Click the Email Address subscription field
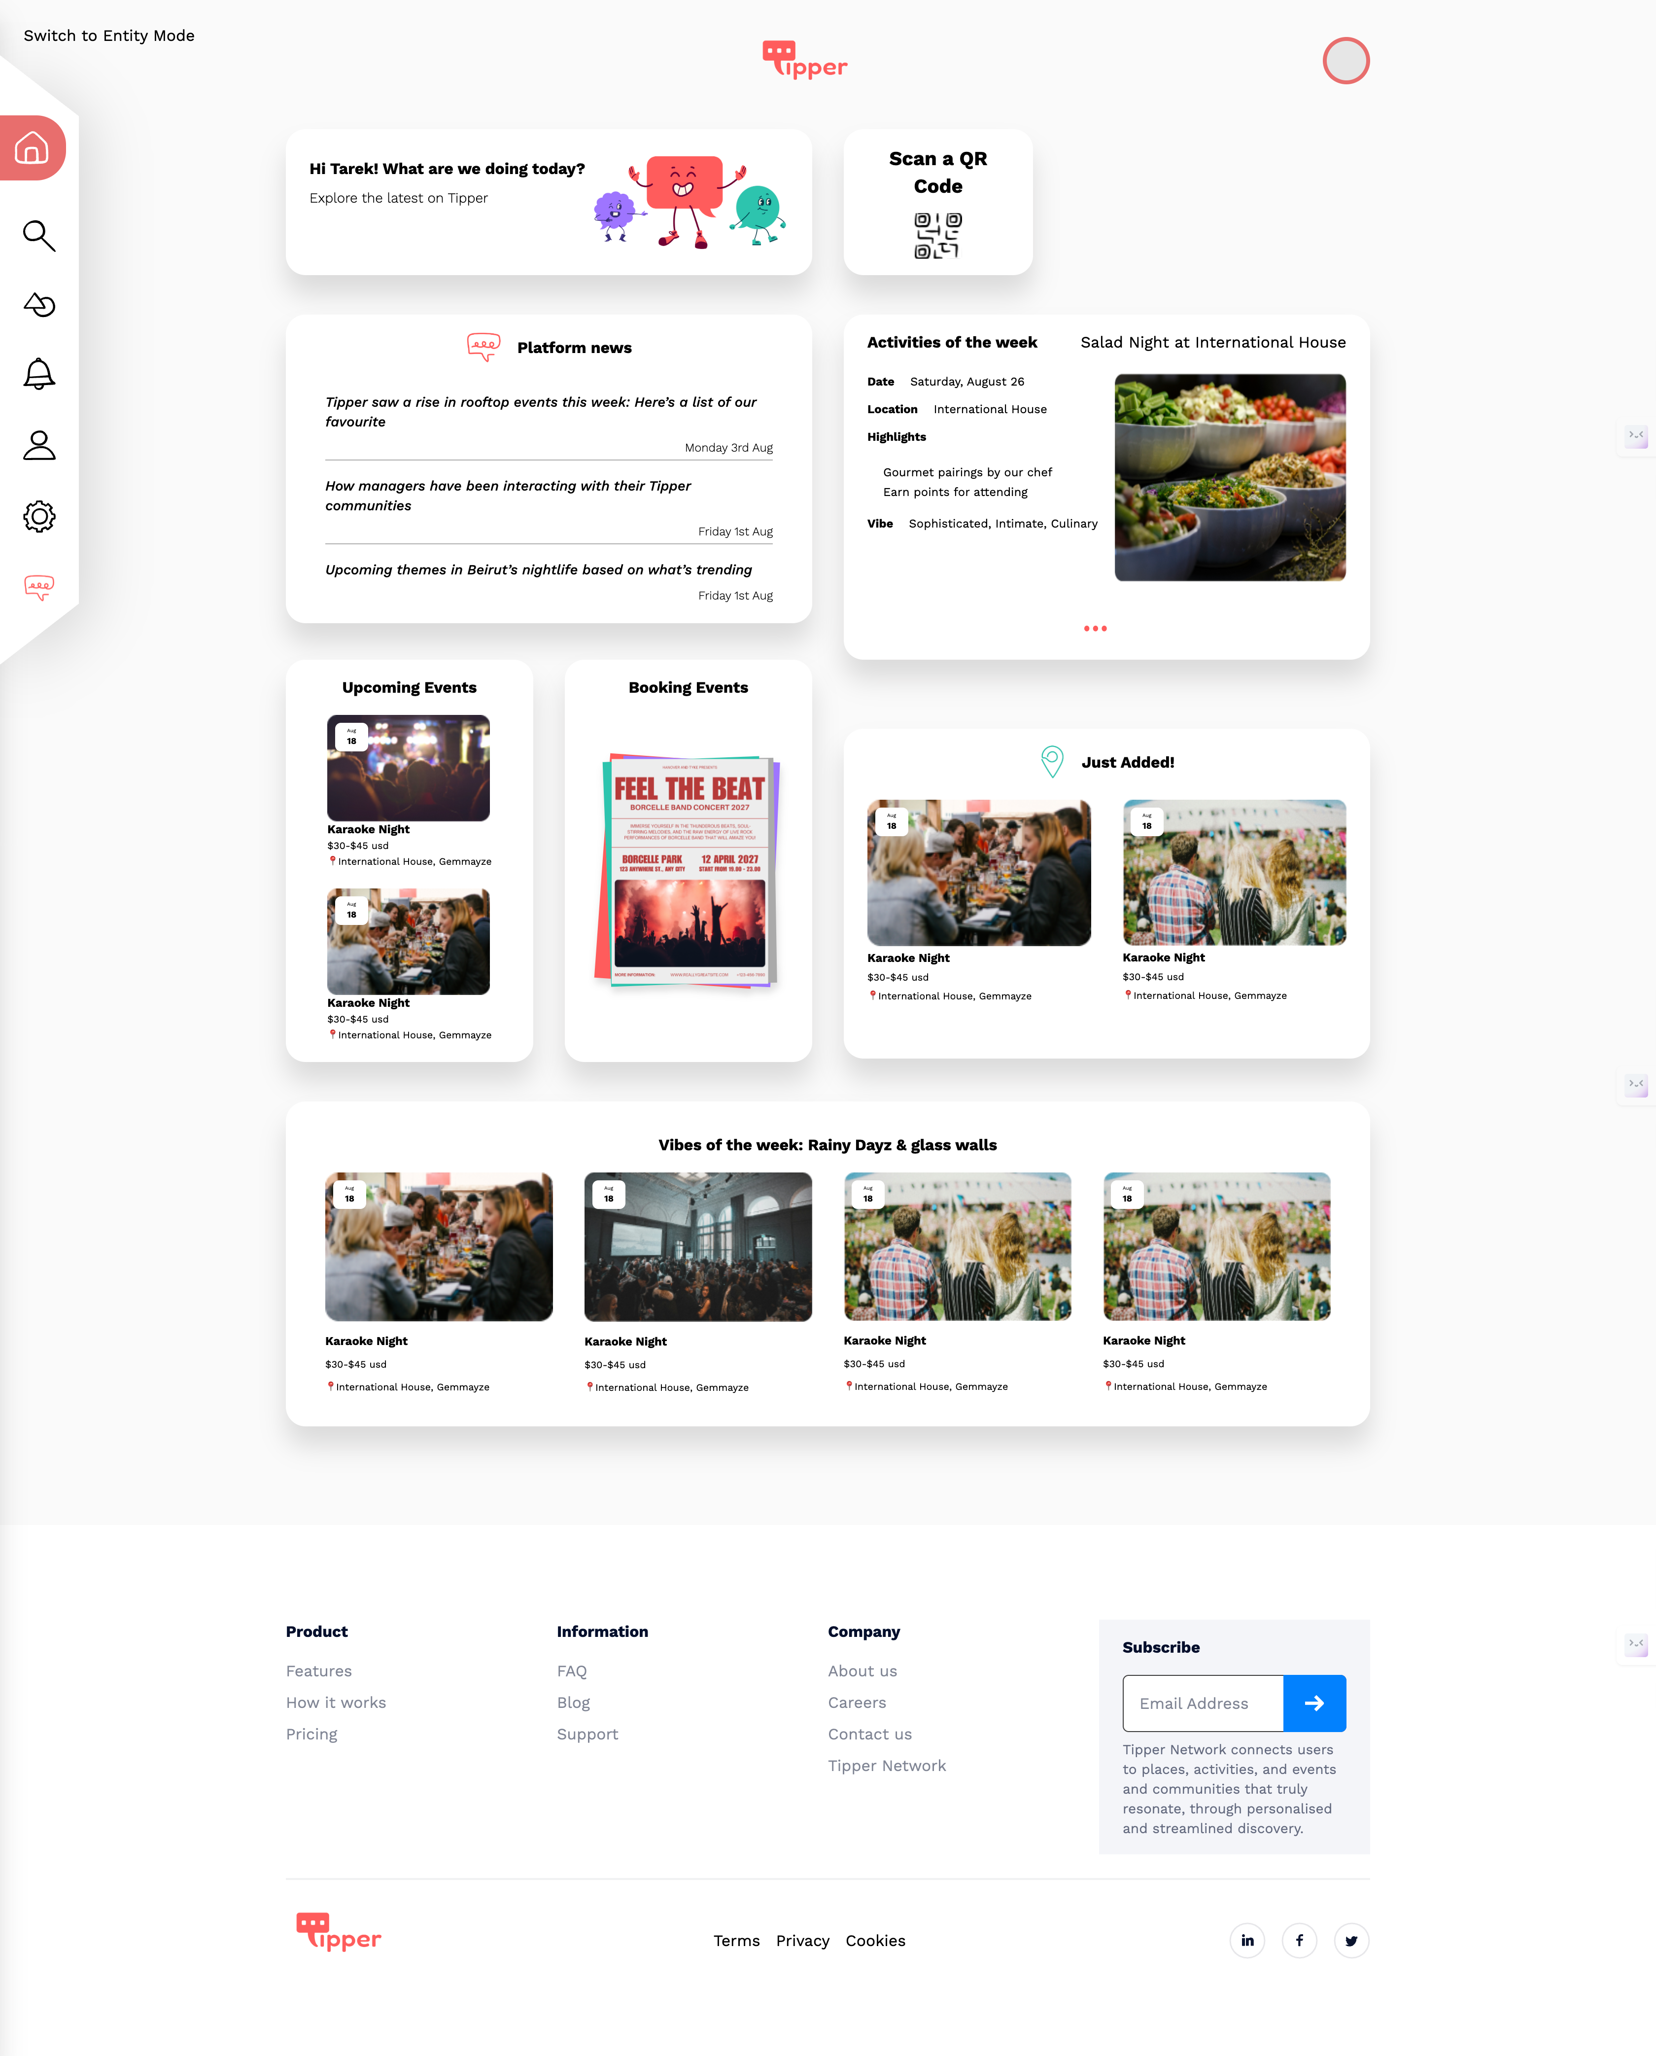Screen dimensions: 1656x2056 tap(1203, 1703)
